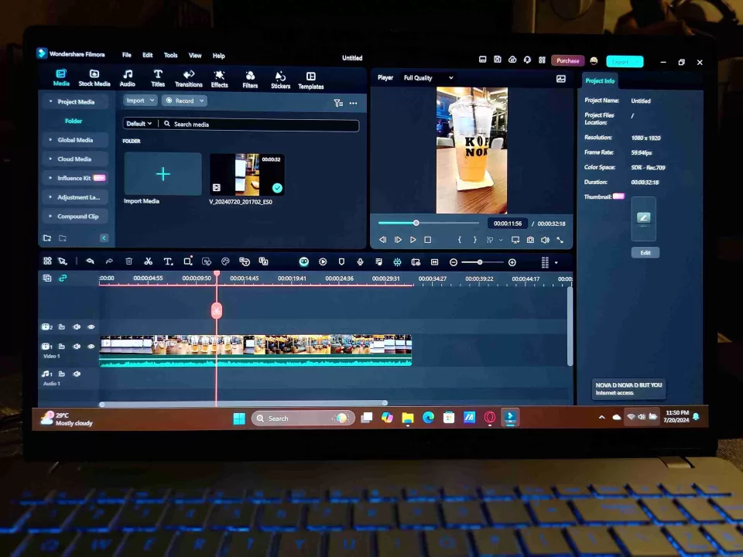Click the Text tool icon in timeline toolbar
This screenshot has width=743, height=557.
coord(168,261)
